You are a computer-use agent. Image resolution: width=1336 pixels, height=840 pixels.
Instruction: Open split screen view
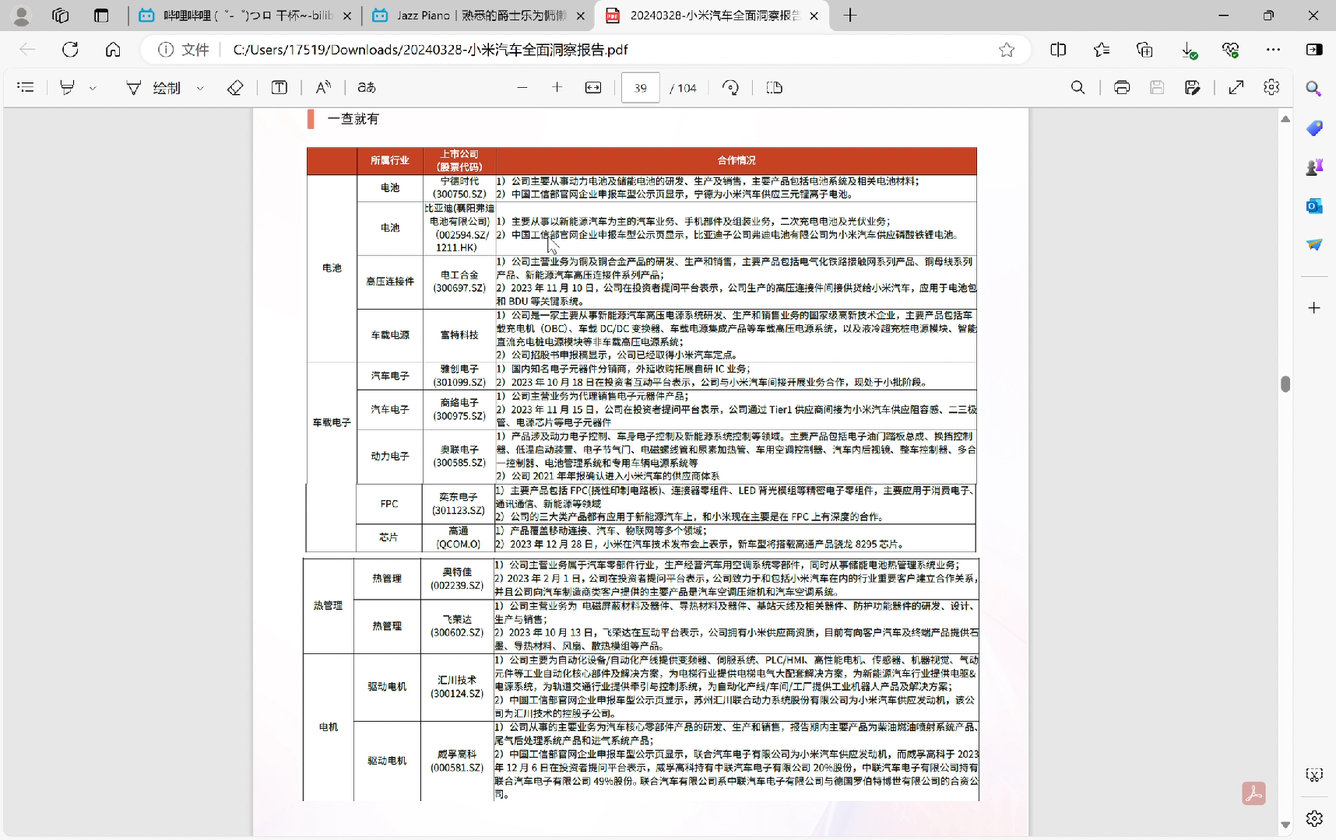[1058, 50]
